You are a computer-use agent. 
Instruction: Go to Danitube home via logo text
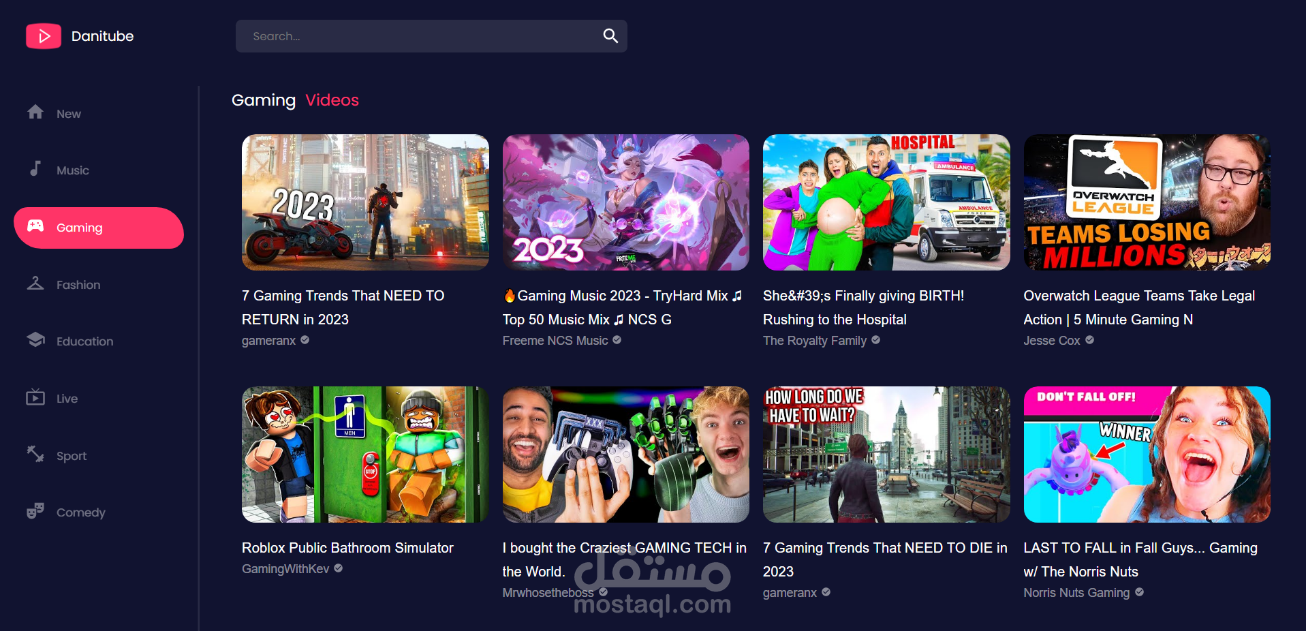[x=102, y=36]
